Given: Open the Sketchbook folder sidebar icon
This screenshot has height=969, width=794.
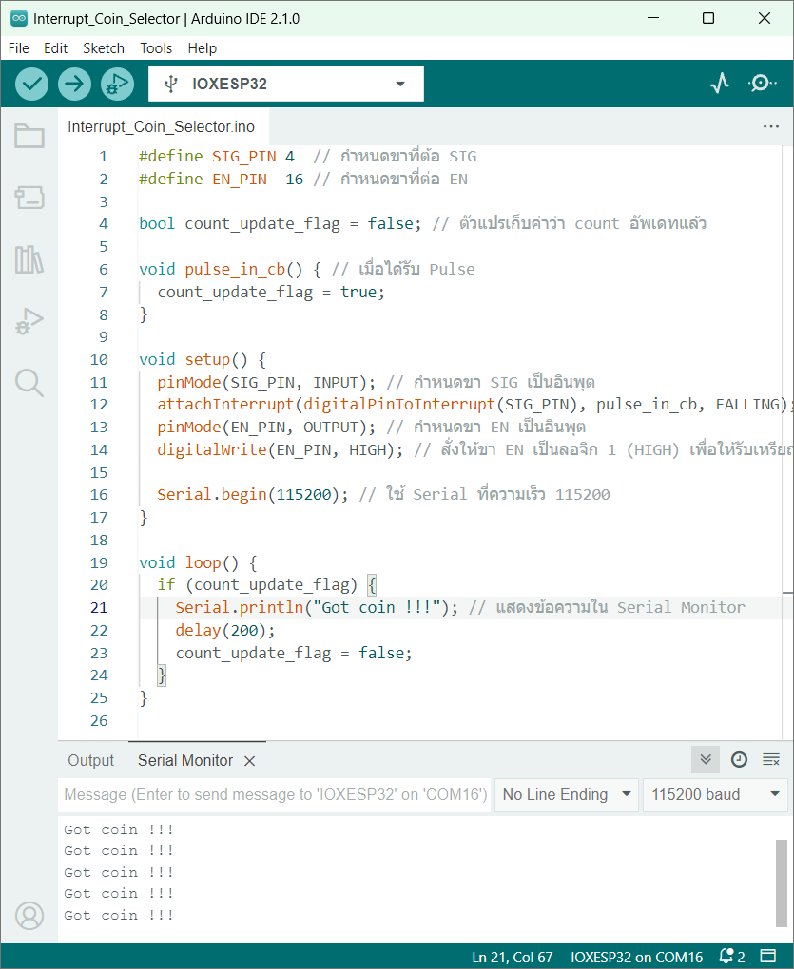Looking at the screenshot, I should (x=29, y=136).
